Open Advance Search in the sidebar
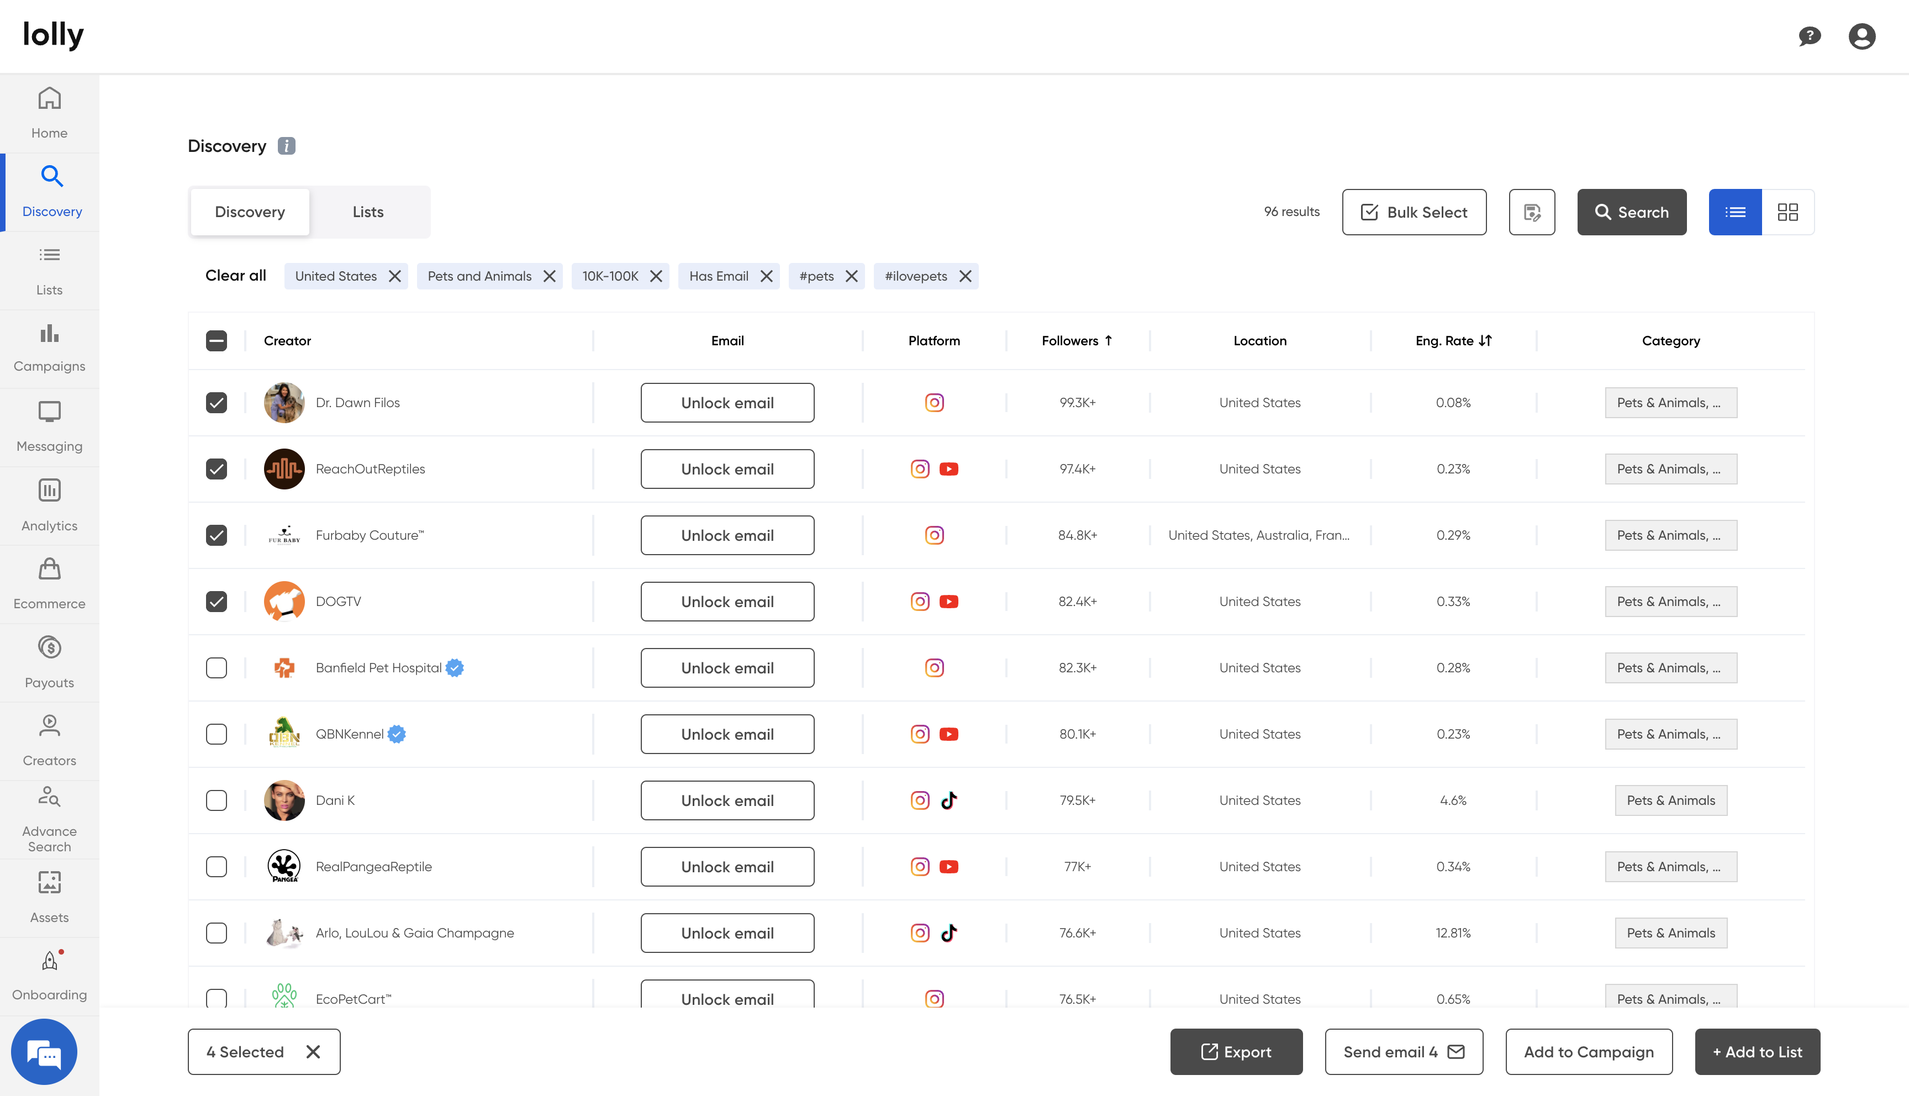Image resolution: width=1909 pixels, height=1096 pixels. [50, 820]
